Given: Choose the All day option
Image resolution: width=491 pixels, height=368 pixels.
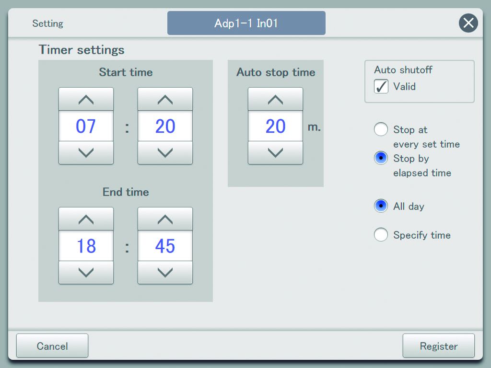Looking at the screenshot, I should [x=381, y=206].
